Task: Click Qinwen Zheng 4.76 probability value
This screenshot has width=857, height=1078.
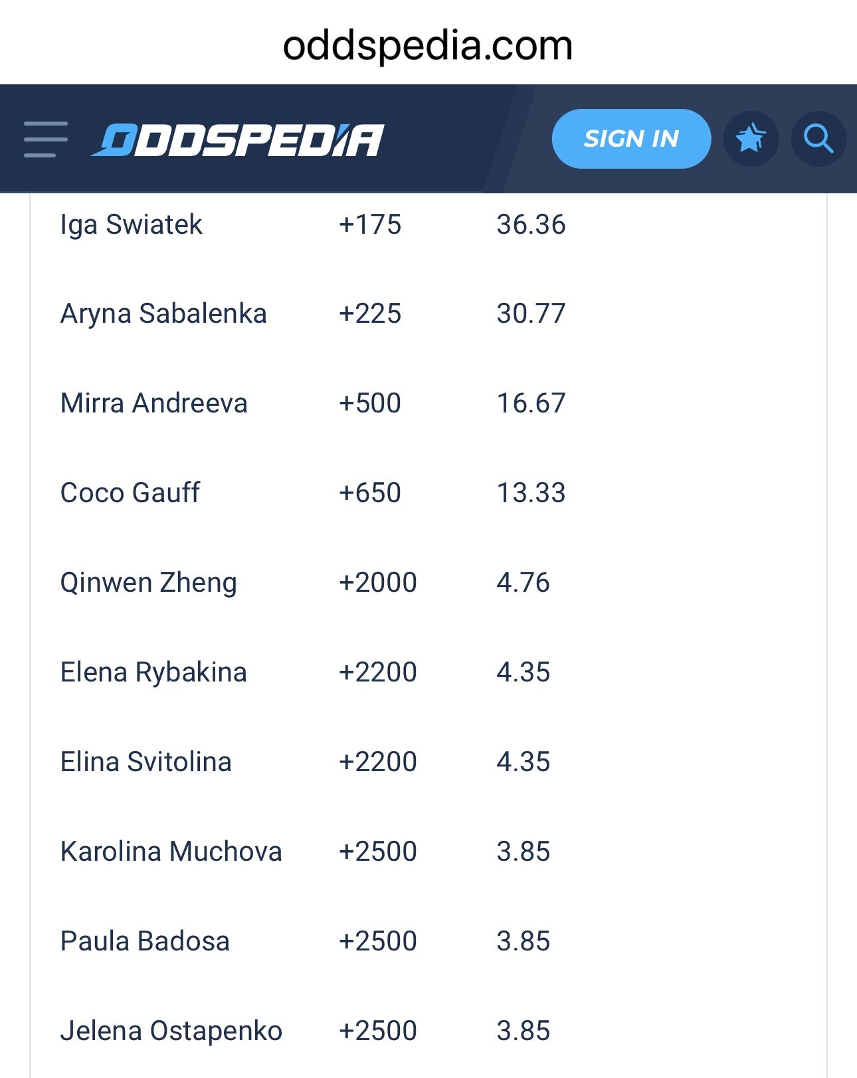Action: [523, 583]
